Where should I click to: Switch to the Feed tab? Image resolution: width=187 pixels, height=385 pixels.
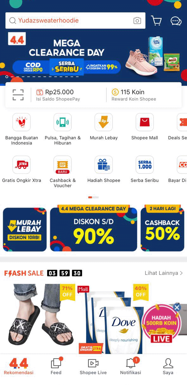pos(56,366)
